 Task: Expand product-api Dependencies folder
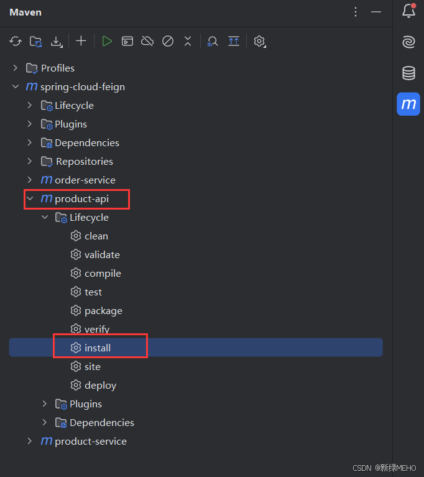click(44, 422)
